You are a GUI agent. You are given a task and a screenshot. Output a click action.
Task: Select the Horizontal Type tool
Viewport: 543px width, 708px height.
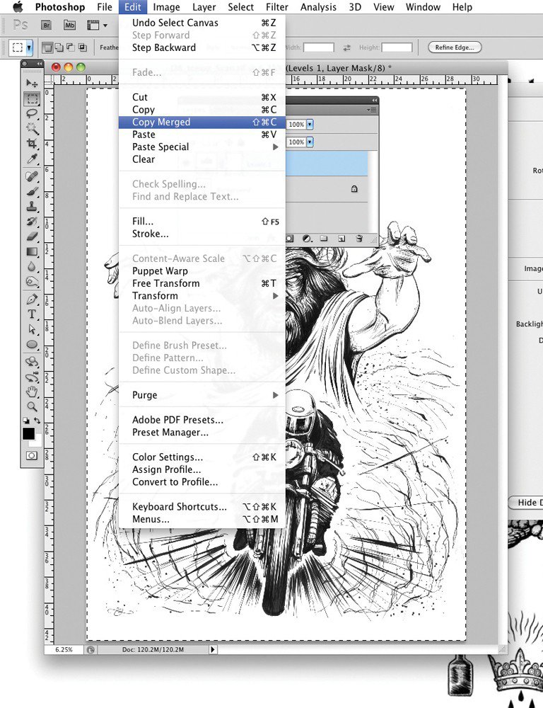[32, 314]
